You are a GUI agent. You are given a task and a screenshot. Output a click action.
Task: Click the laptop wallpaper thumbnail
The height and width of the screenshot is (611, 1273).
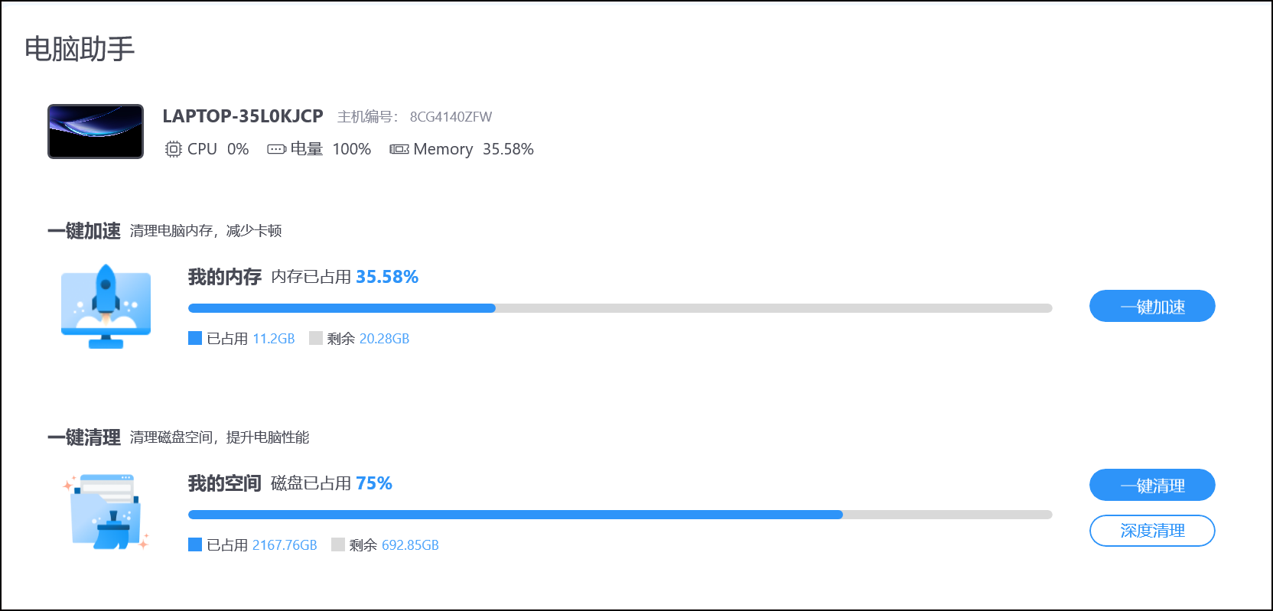(x=95, y=131)
